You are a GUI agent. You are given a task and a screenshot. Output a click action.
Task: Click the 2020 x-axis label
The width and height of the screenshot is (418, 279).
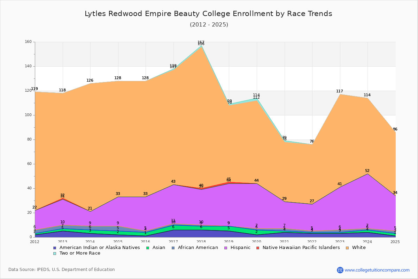click(257, 242)
